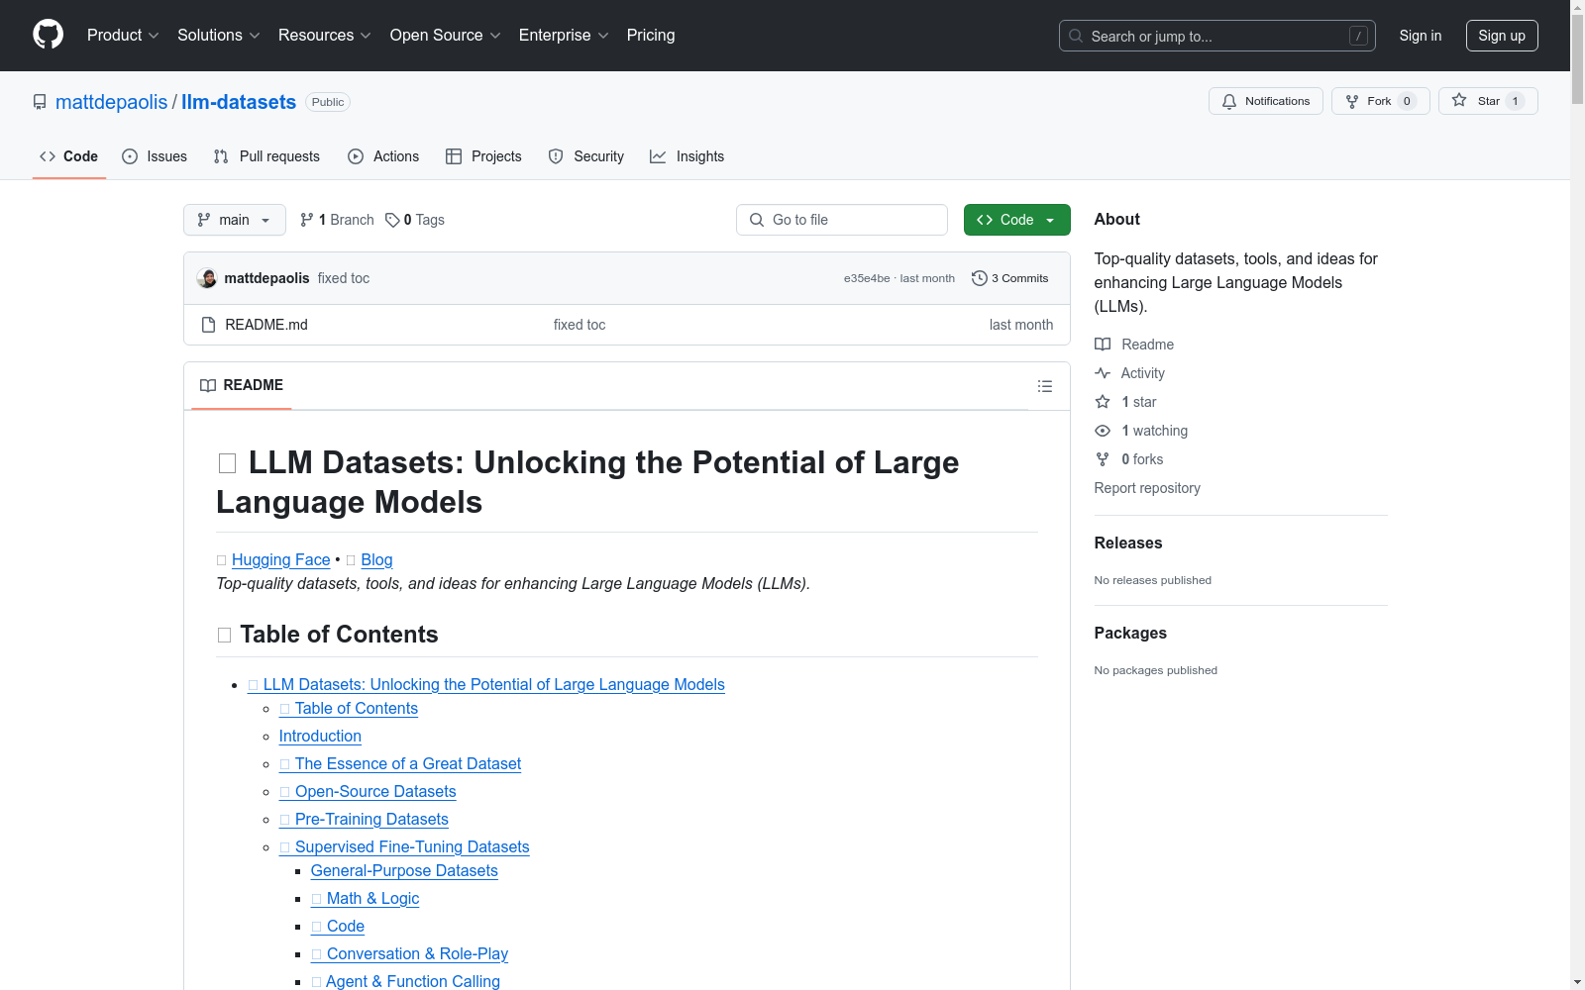This screenshot has width=1585, height=990.
Task: Jump to Pre-Training Datasets section
Action: pos(364,820)
